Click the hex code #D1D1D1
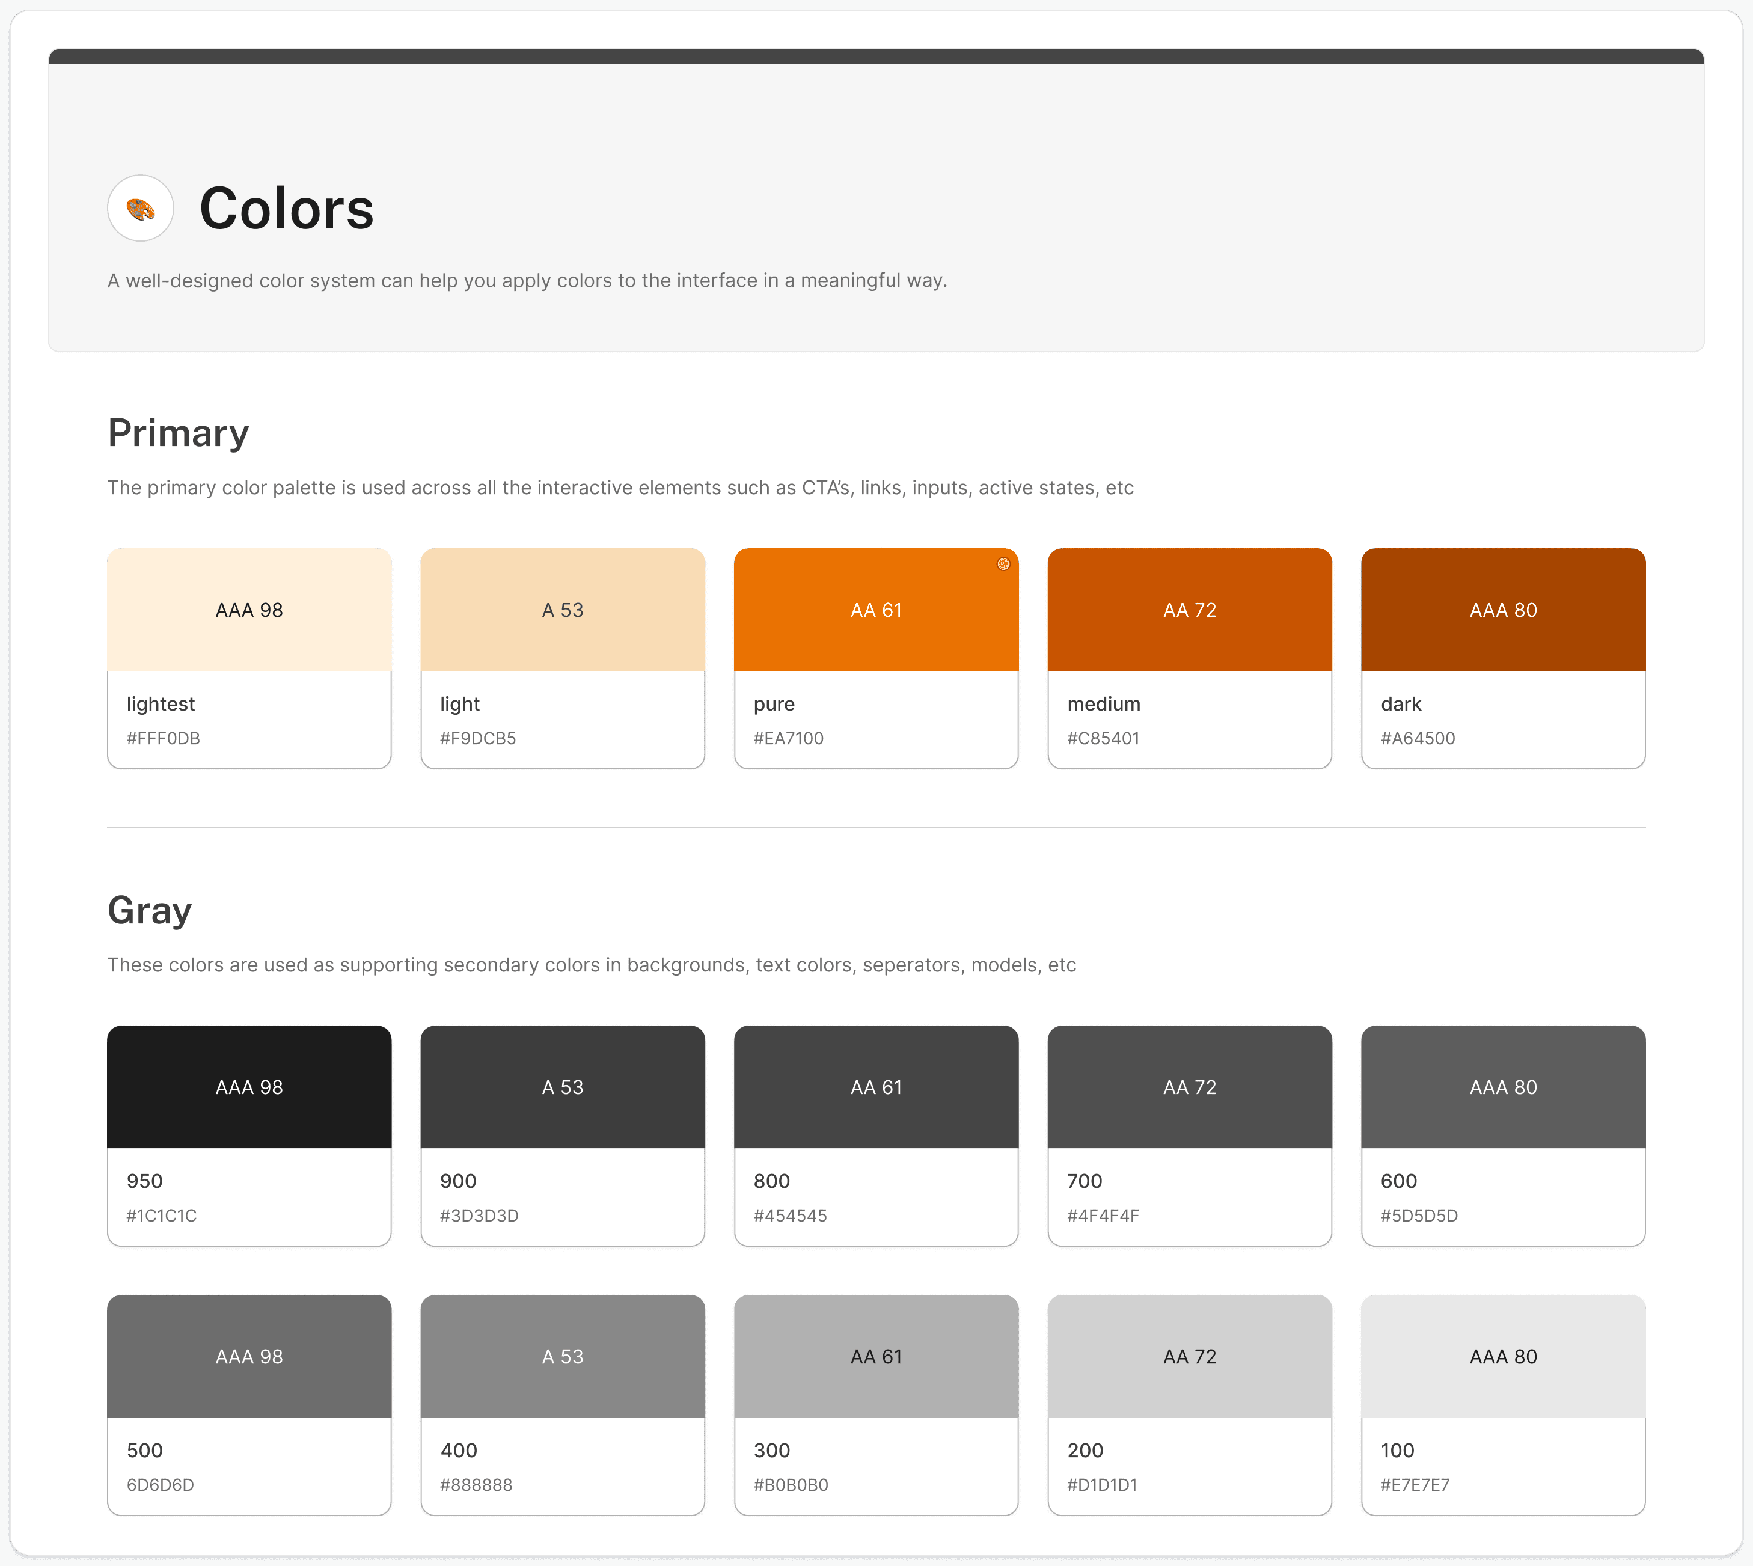The height and width of the screenshot is (1566, 1753). [1103, 1485]
